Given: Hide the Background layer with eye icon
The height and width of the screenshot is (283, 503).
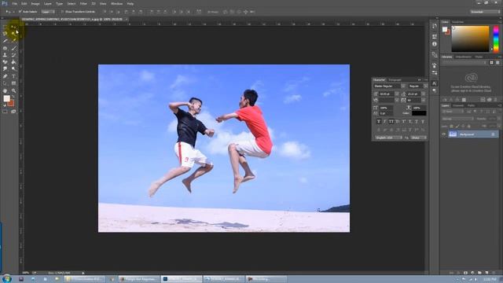Looking at the screenshot, I should click(444, 134).
